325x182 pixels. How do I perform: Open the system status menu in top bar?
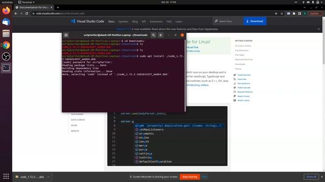[313, 2]
